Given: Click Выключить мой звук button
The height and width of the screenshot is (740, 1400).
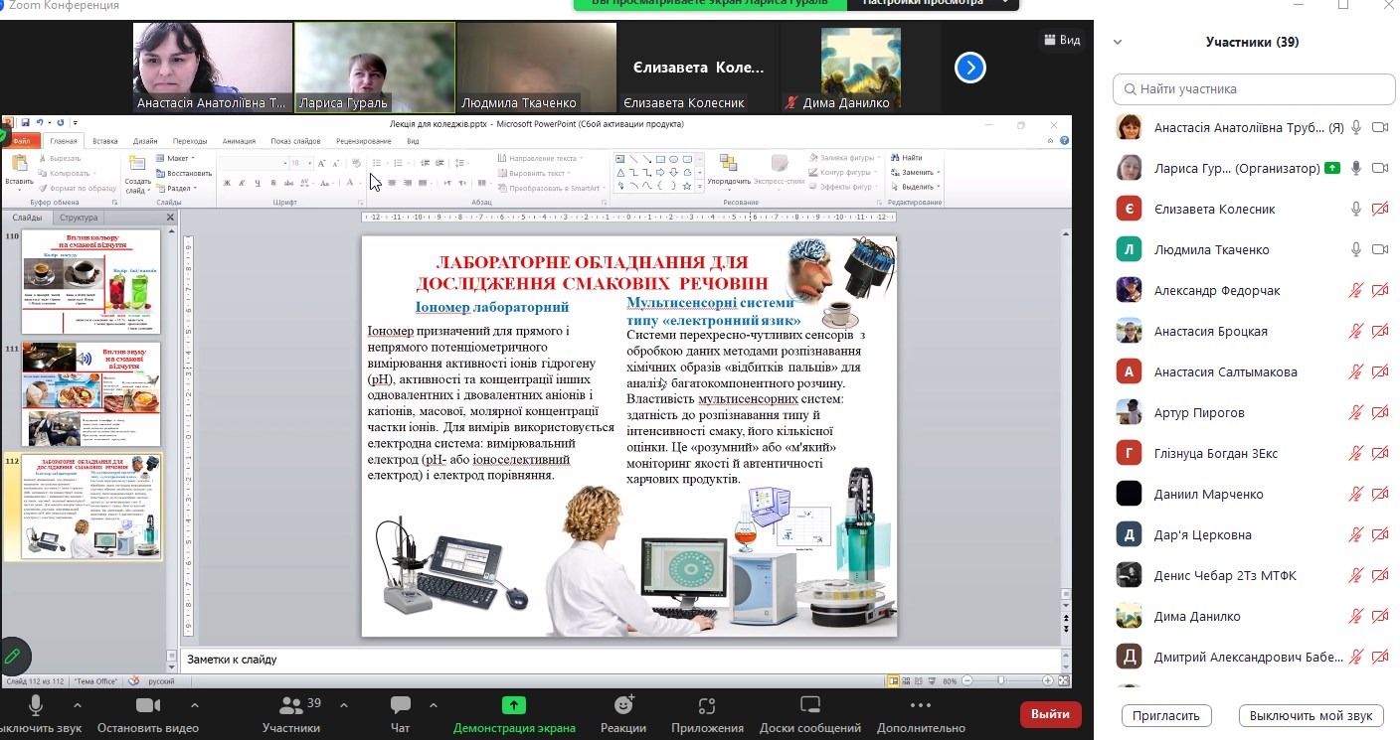Looking at the screenshot, I should [1311, 715].
